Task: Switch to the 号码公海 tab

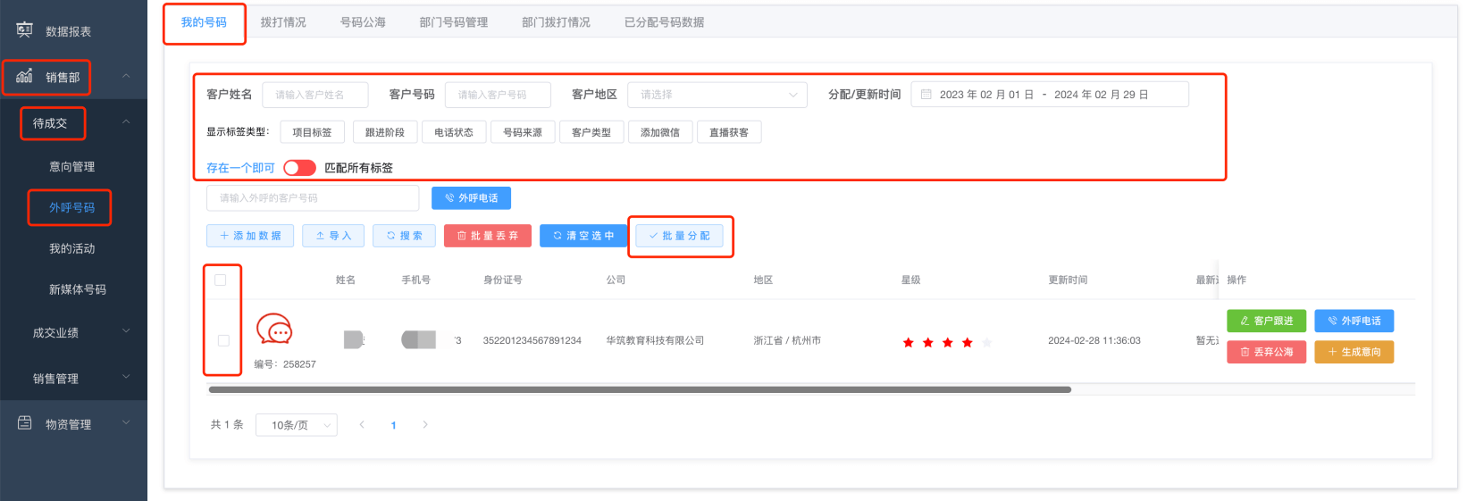Action: tap(363, 22)
